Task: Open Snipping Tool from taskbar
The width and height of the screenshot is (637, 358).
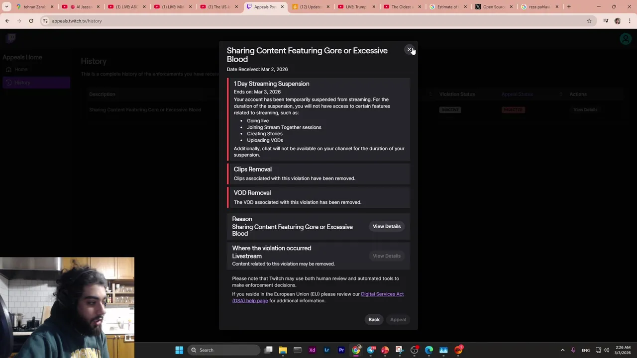Action: (x=400, y=350)
